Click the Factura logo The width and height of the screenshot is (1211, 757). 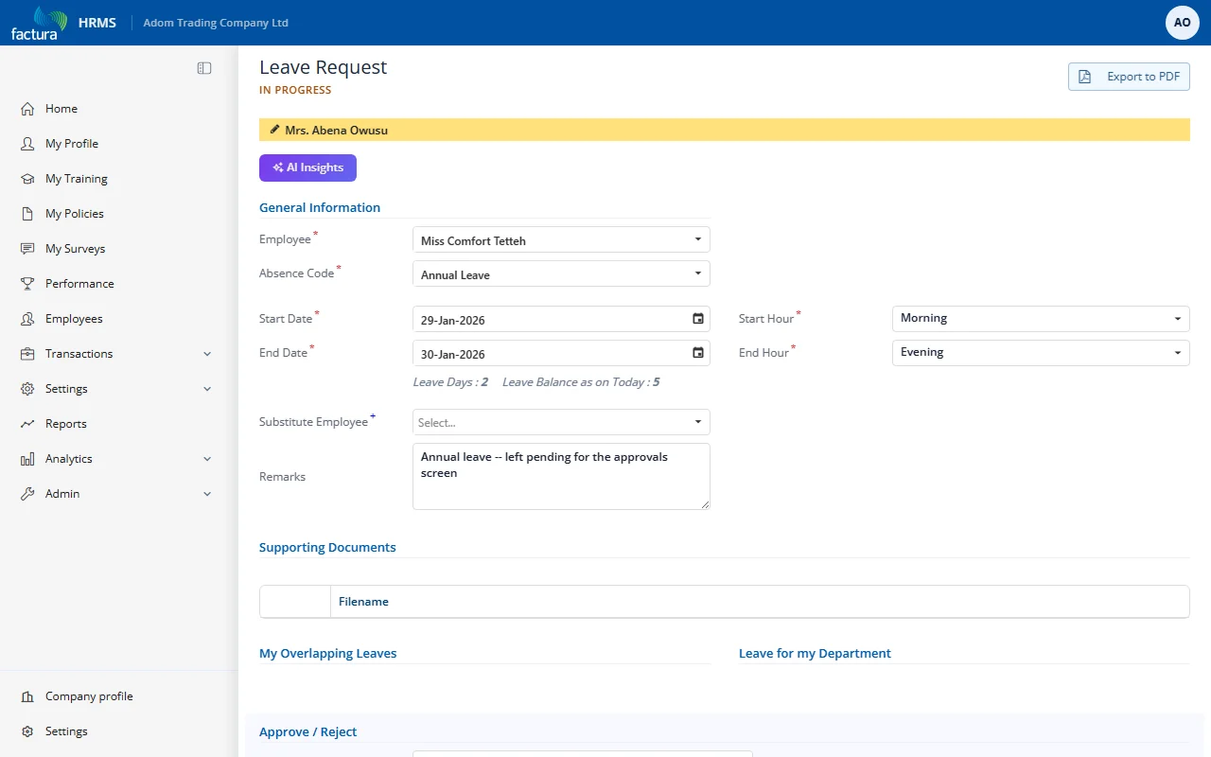39,23
